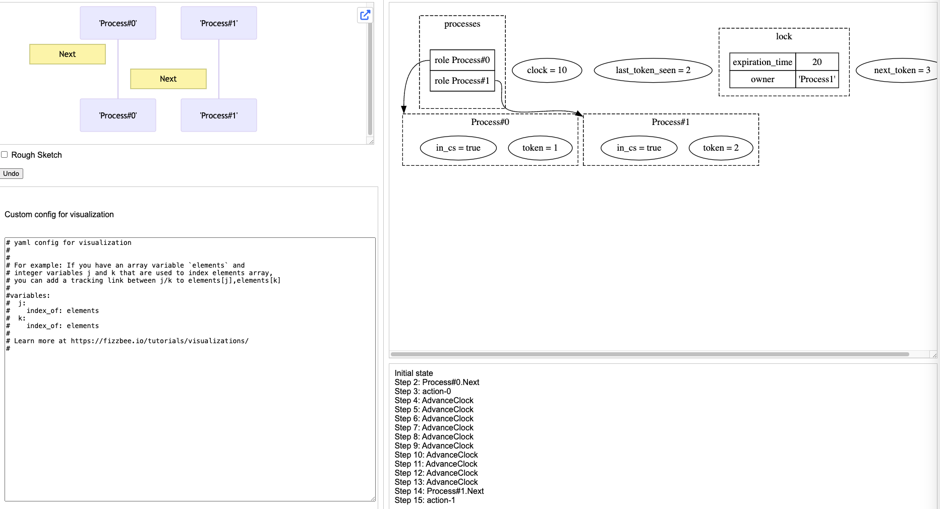This screenshot has width=940, height=509.
Task: Open sequence diagram in new window icon
Action: click(365, 15)
